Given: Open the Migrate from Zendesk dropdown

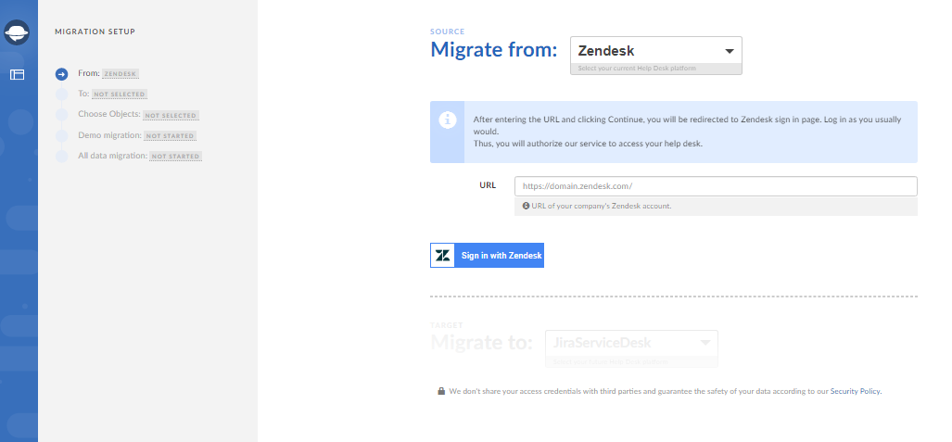Looking at the screenshot, I should tap(654, 51).
